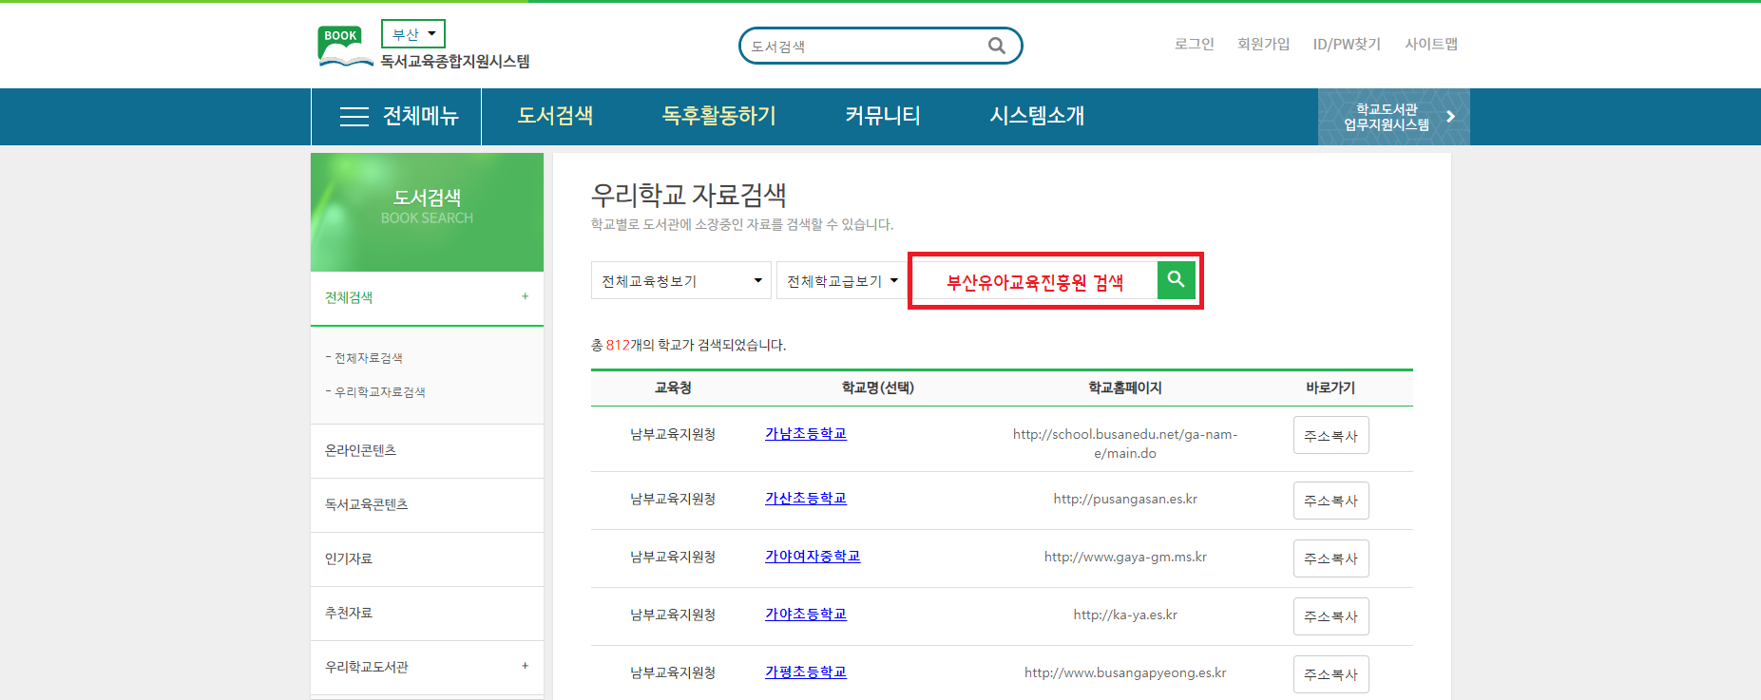Viewport: 1761px width, 700px height.
Task: Open the 커뮤니티 nav menu
Action: pos(883,116)
